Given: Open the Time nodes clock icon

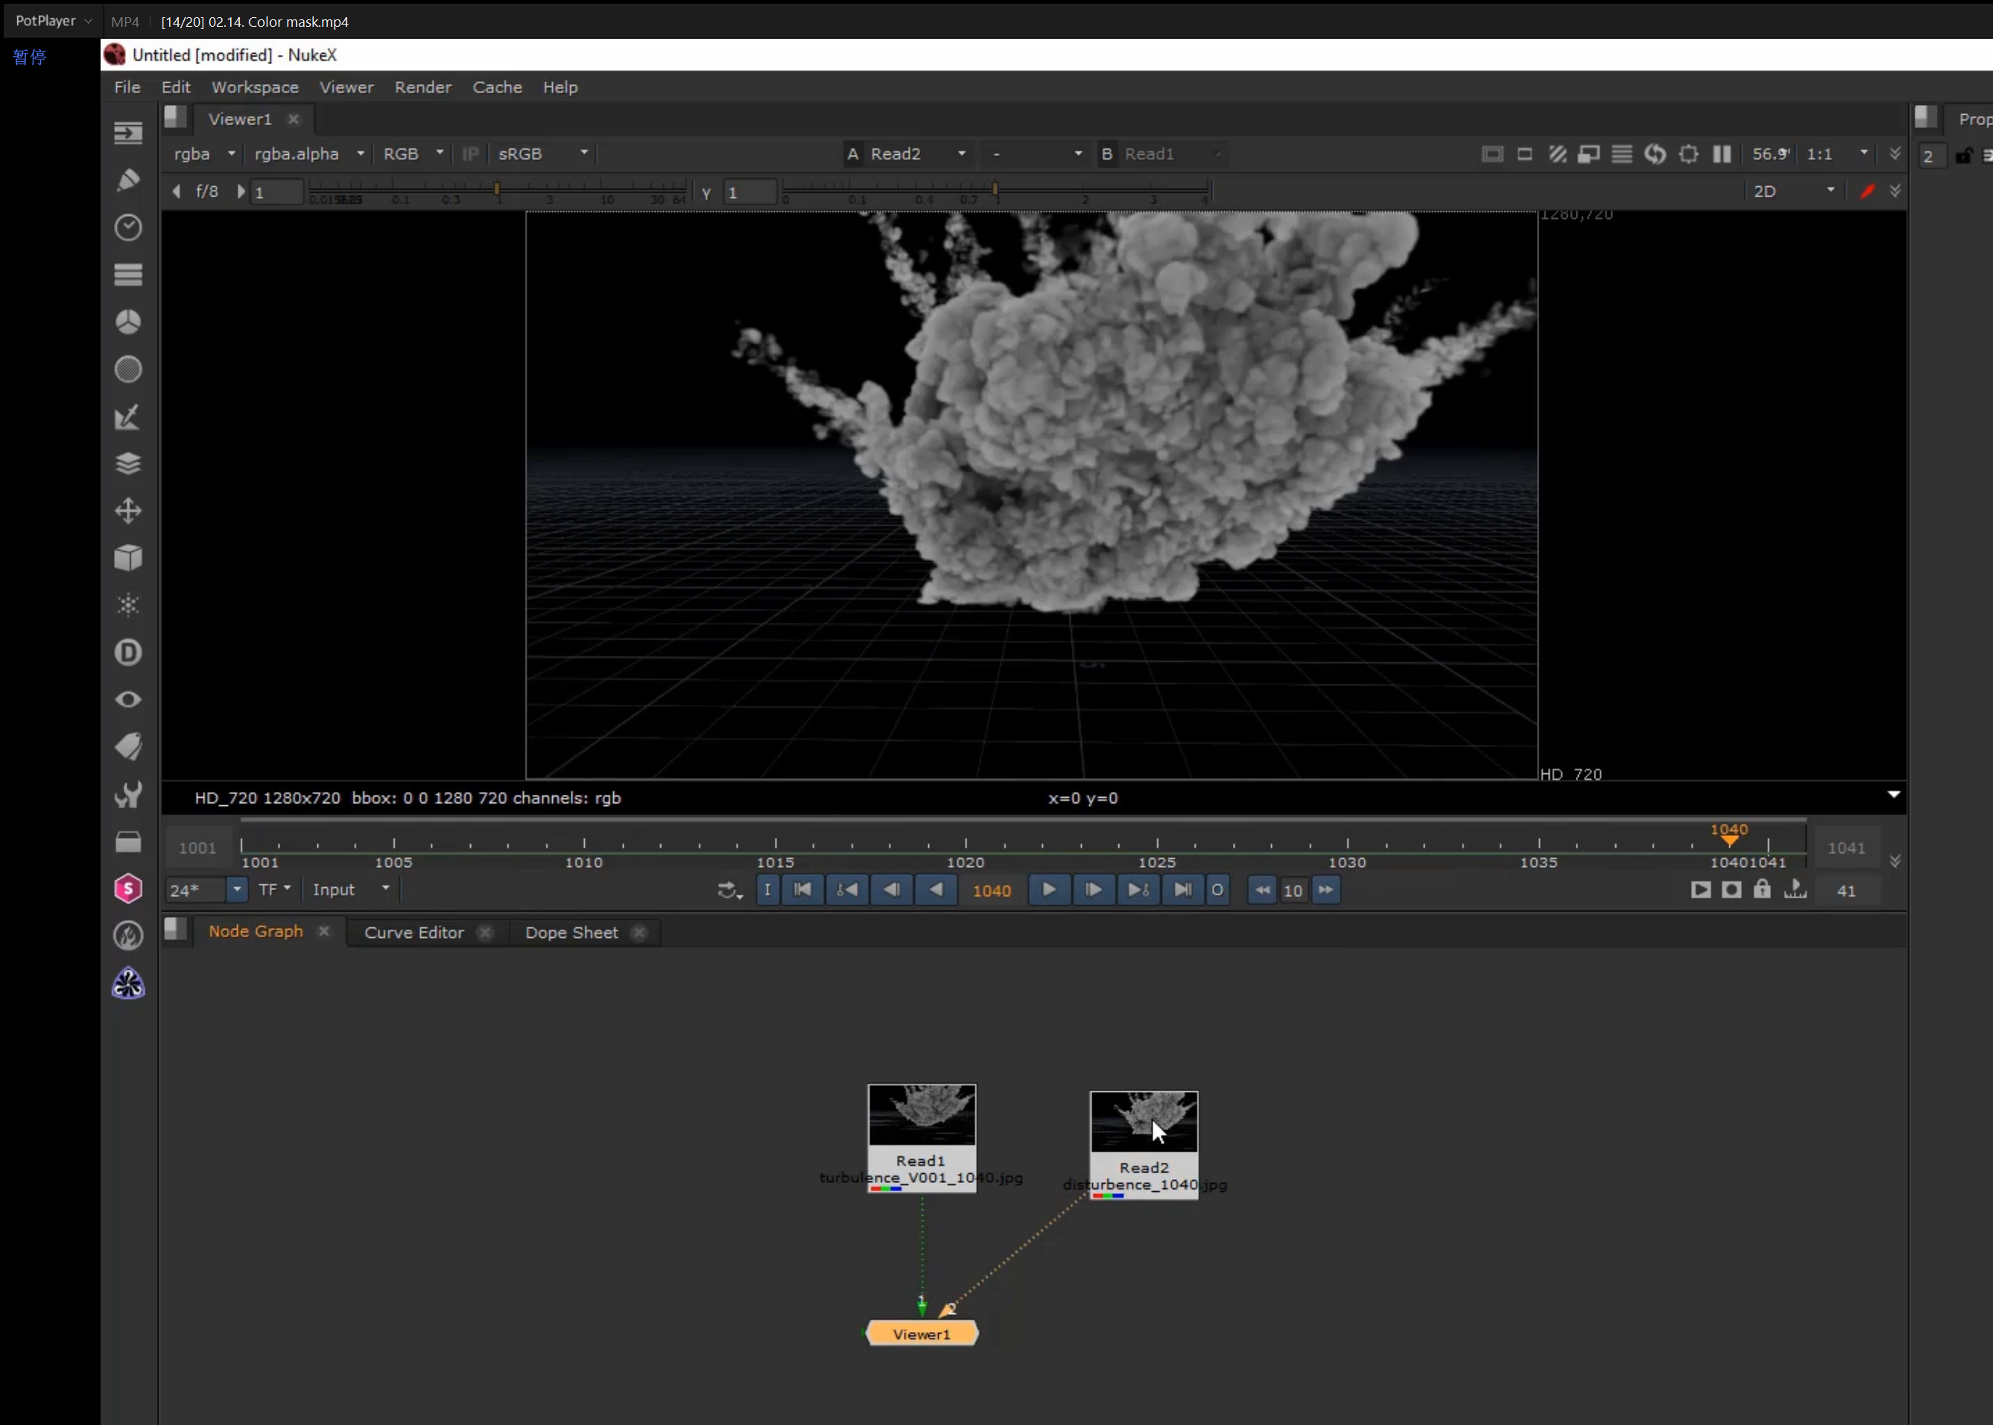Looking at the screenshot, I should click(x=128, y=227).
